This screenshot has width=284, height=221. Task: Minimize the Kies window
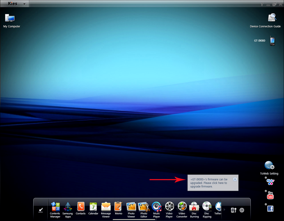[268, 4]
